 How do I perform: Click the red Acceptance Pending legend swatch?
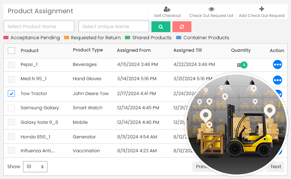pyautogui.click(x=6, y=38)
